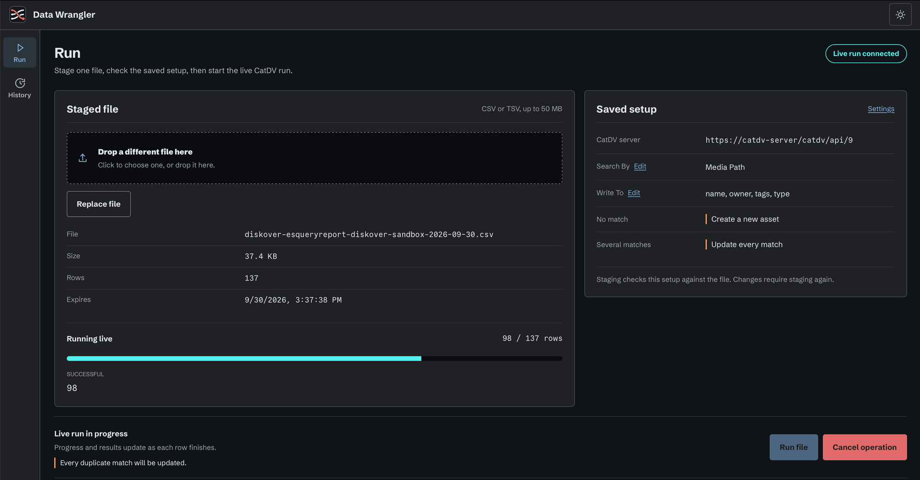The image size is (920, 480).
Task: Click the Media Path value
Action: (x=725, y=167)
